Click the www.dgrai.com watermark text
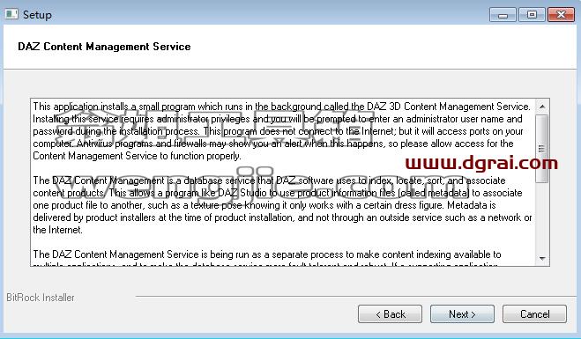 pos(481,163)
